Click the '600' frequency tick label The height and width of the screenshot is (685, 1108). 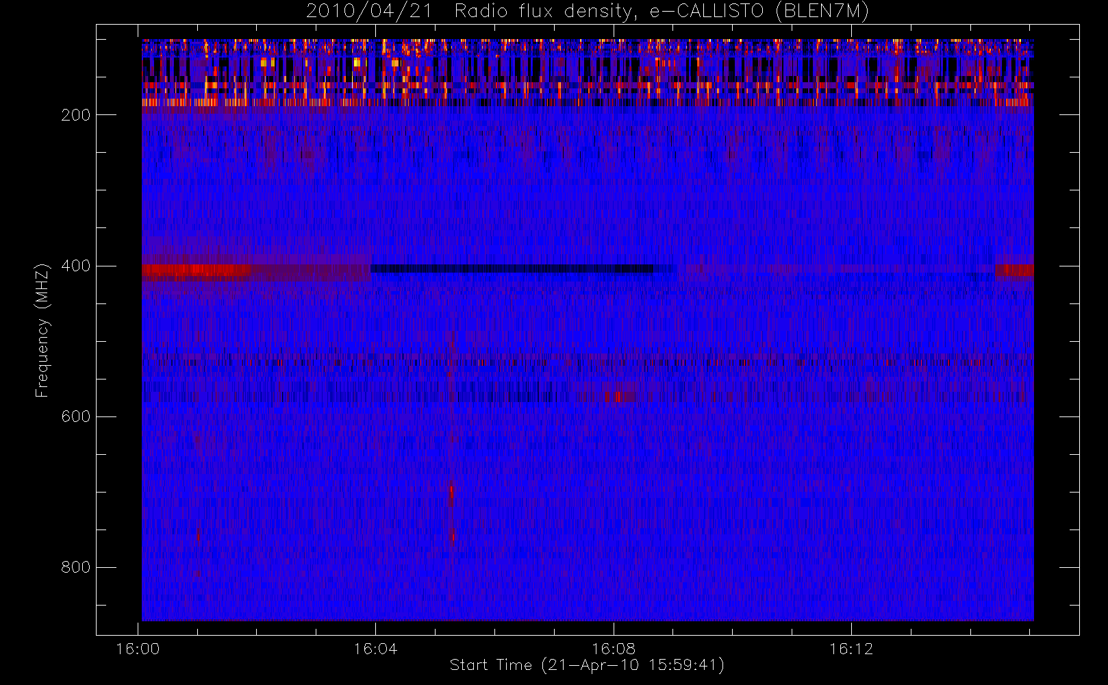point(75,416)
